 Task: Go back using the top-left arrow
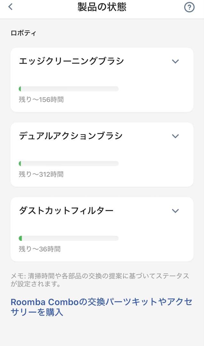(x=11, y=7)
